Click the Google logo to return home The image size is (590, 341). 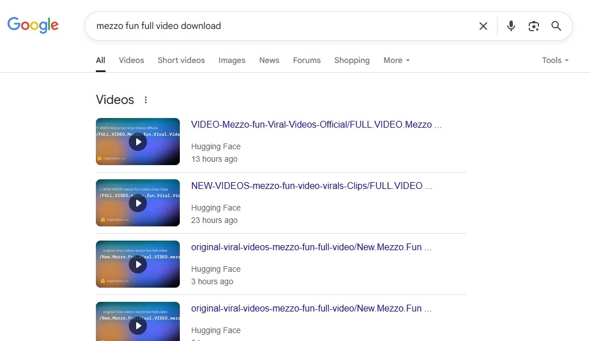pyautogui.click(x=32, y=25)
